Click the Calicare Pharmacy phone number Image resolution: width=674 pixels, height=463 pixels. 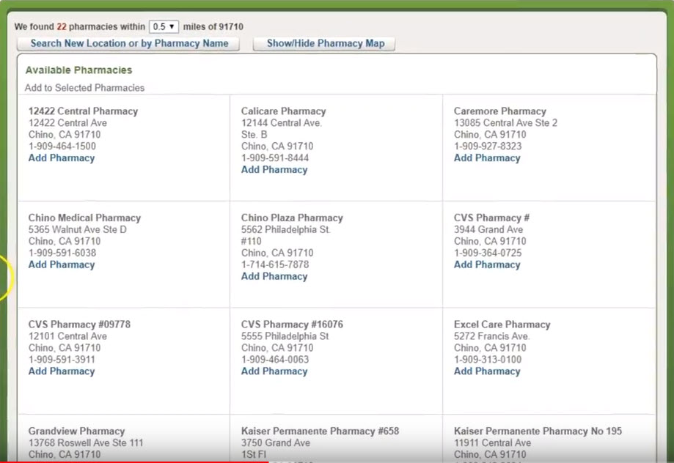275,158
